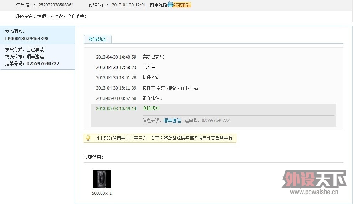353x204 pixels.
Task: Select sidebar waybill number 025597640722
Action: [x=43, y=64]
